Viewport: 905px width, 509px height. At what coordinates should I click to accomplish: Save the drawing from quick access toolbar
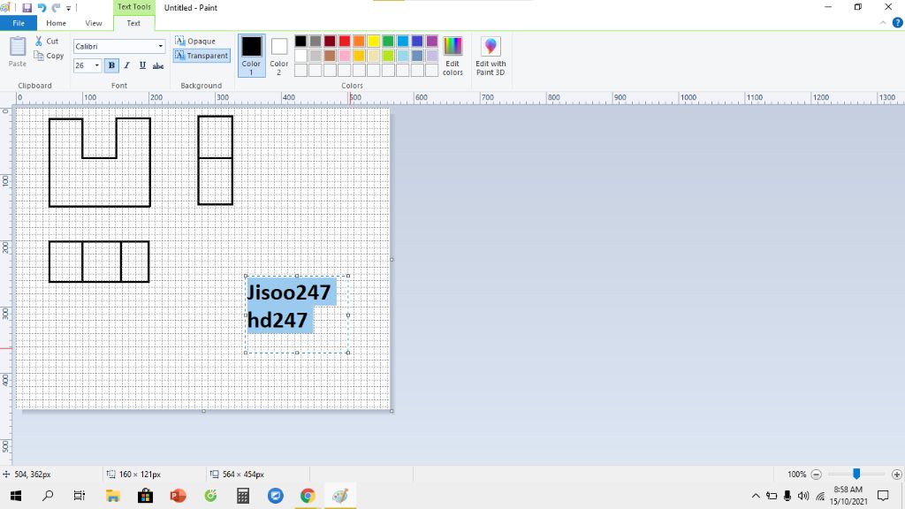click(x=27, y=7)
